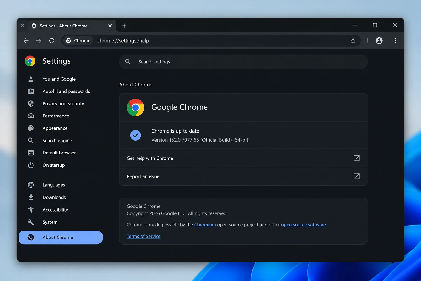Image resolution: width=421 pixels, height=281 pixels.
Task: Open System settings
Action: [50, 222]
